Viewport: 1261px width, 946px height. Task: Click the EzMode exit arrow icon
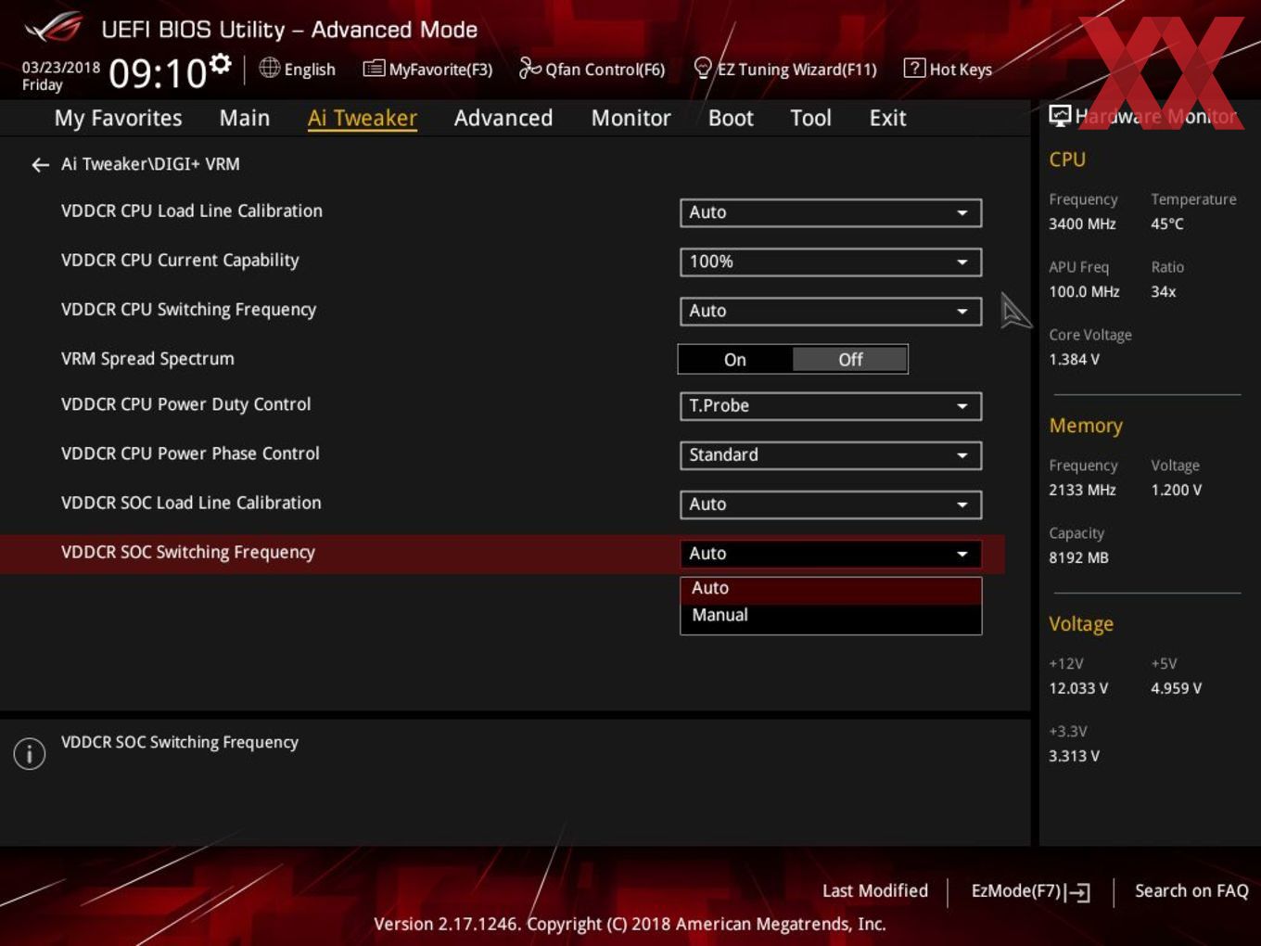(1077, 892)
